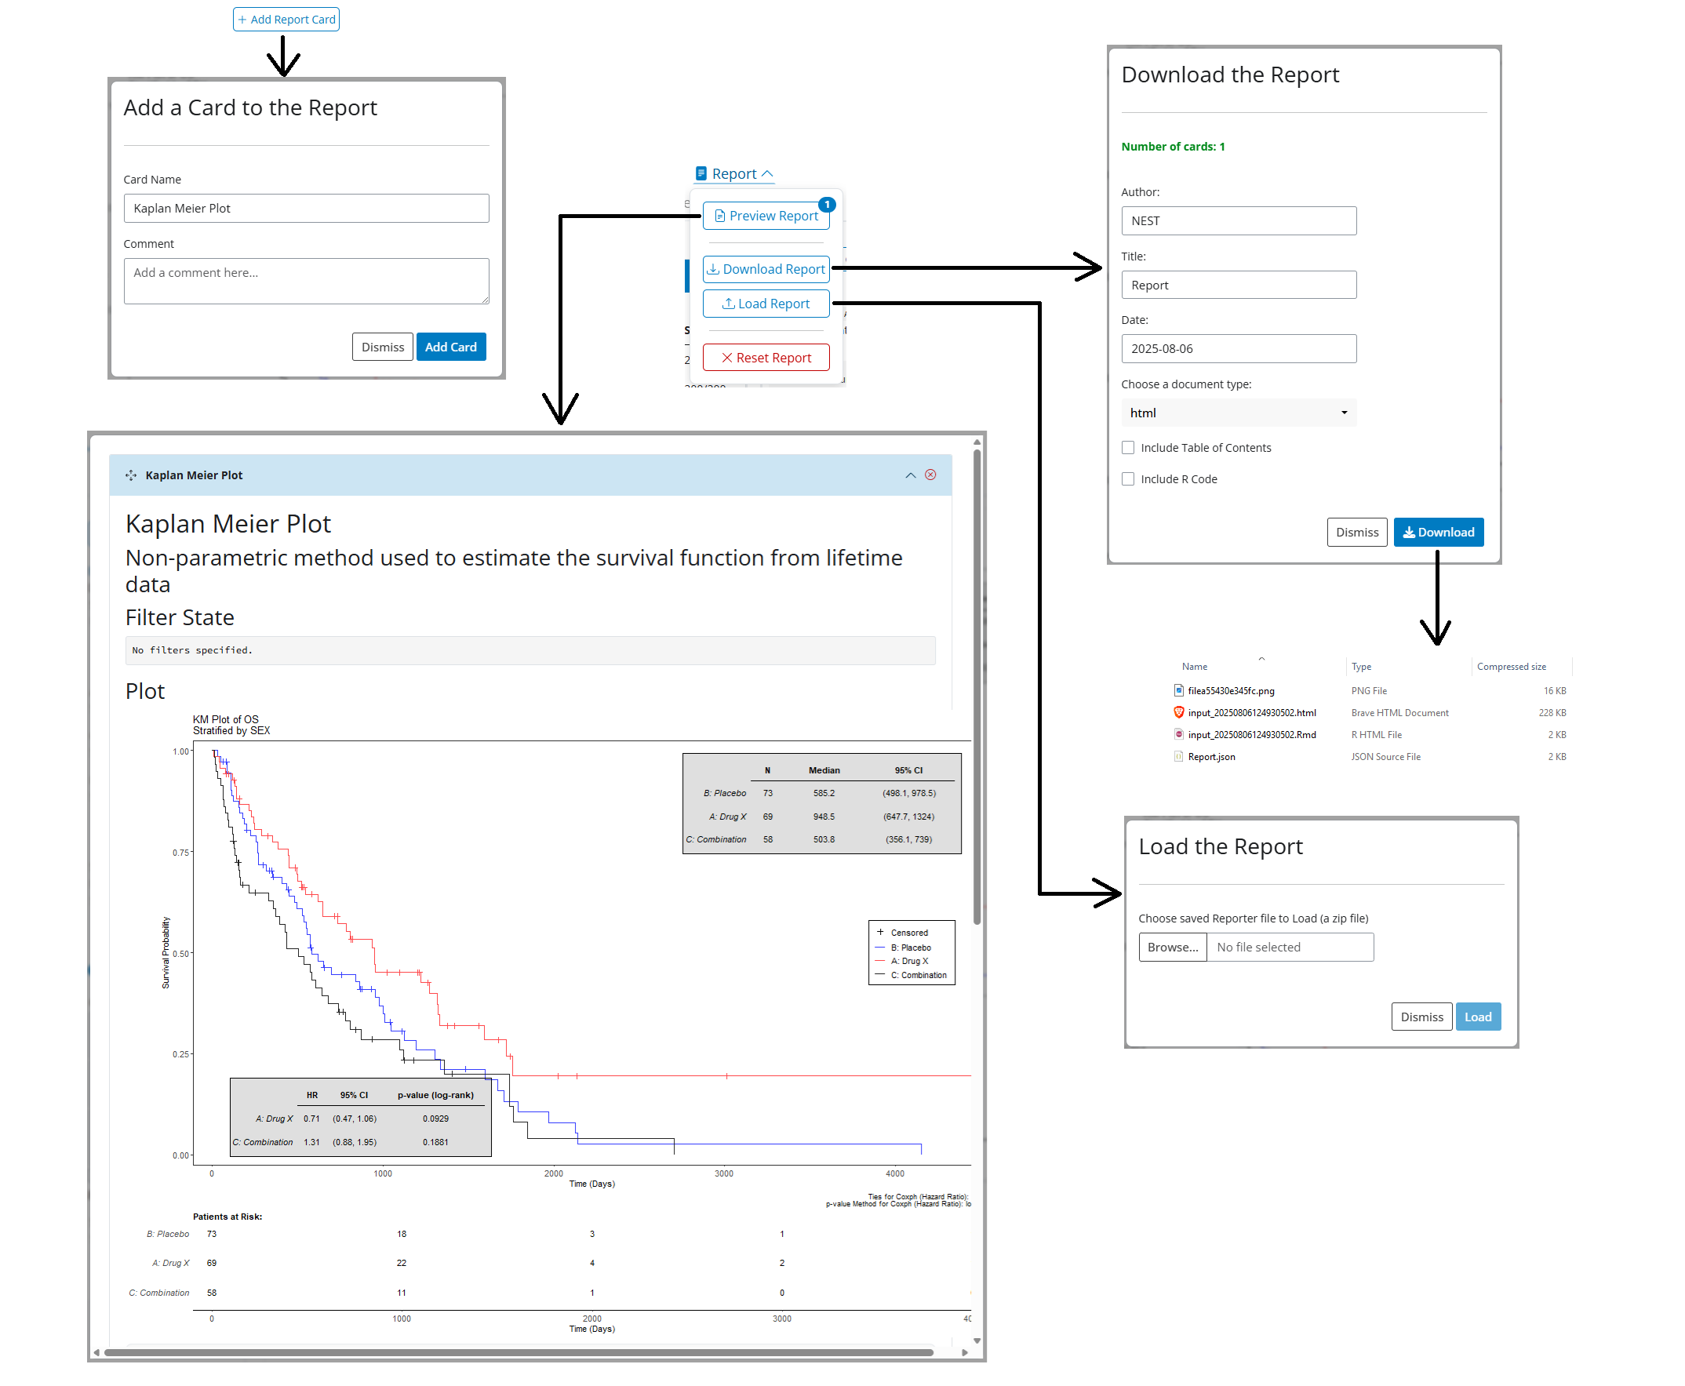This screenshot has width=1685, height=1386.
Task: Choose Load Report menu entry
Action: pos(766,304)
